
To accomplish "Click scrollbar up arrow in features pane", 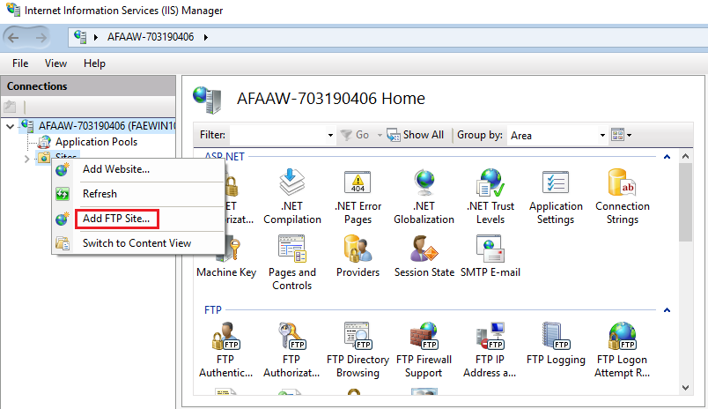I will 685,156.
